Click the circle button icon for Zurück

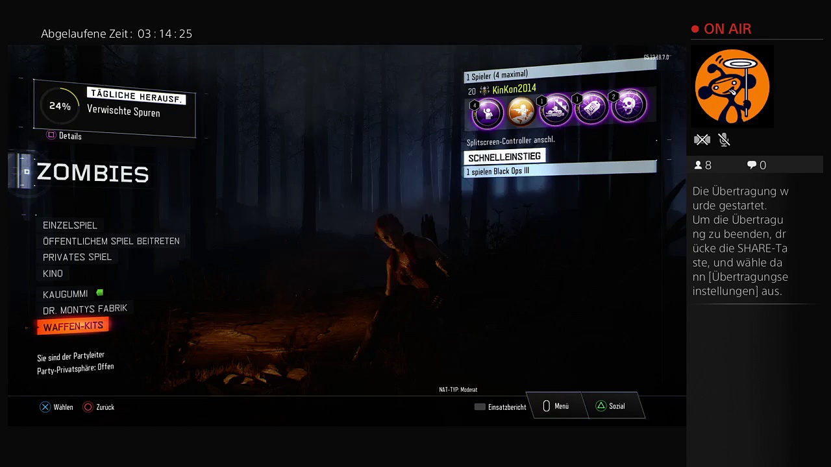pos(88,407)
